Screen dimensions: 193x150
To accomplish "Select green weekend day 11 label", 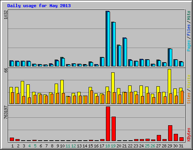I will (68, 146).
